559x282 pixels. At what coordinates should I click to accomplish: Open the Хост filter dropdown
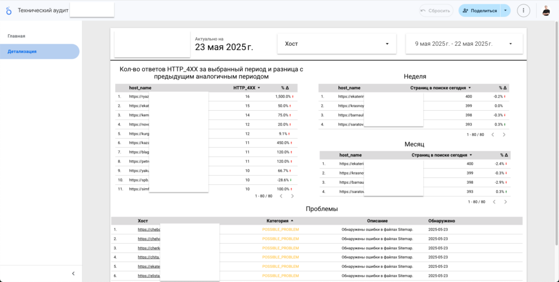336,44
